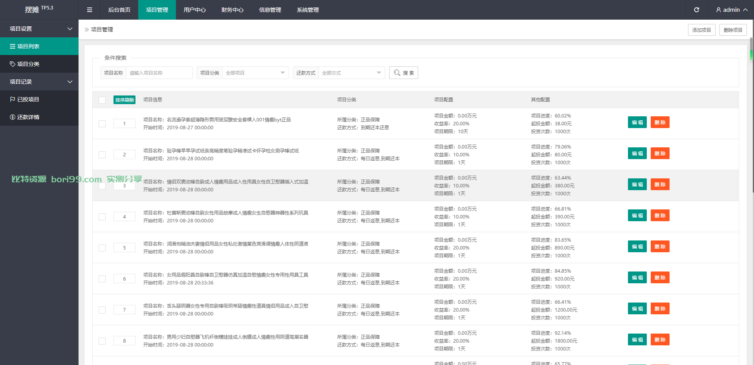This screenshot has width=754, height=365.
Task: Focus the 项目名称 search input field
Action: click(x=159, y=73)
